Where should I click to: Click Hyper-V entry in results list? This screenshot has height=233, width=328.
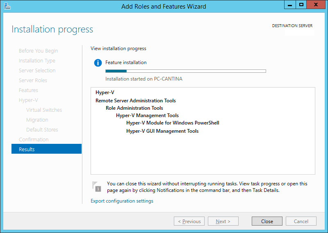(x=105, y=92)
